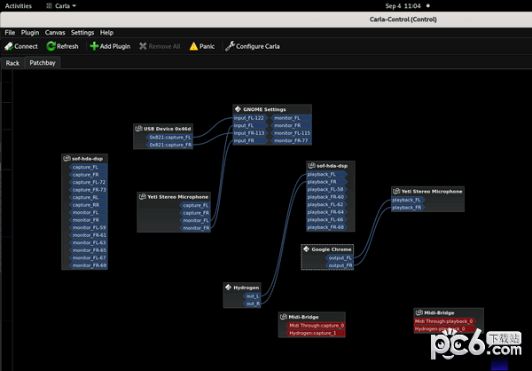The height and width of the screenshot is (371, 532).
Task: Click the Google Chrome node icon
Action: pyautogui.click(x=307, y=249)
